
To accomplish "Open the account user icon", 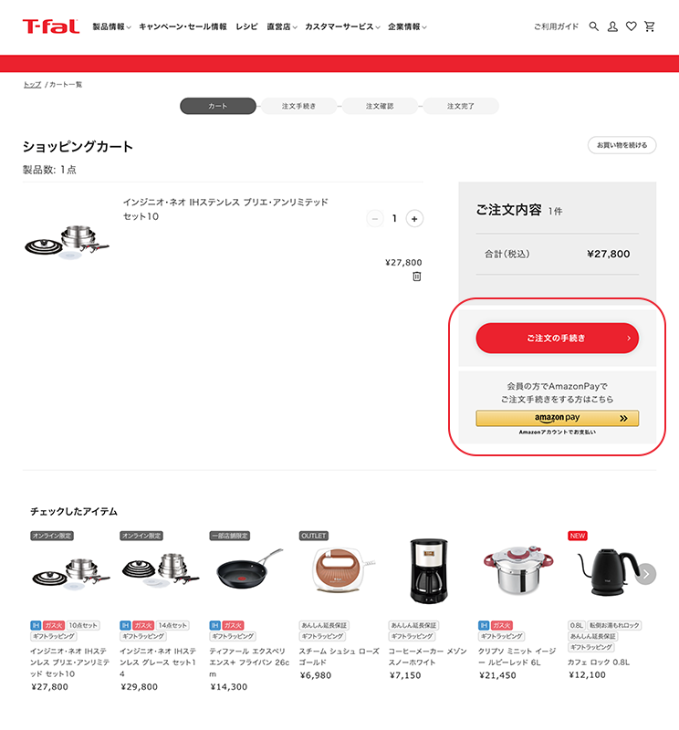I will 612,26.
